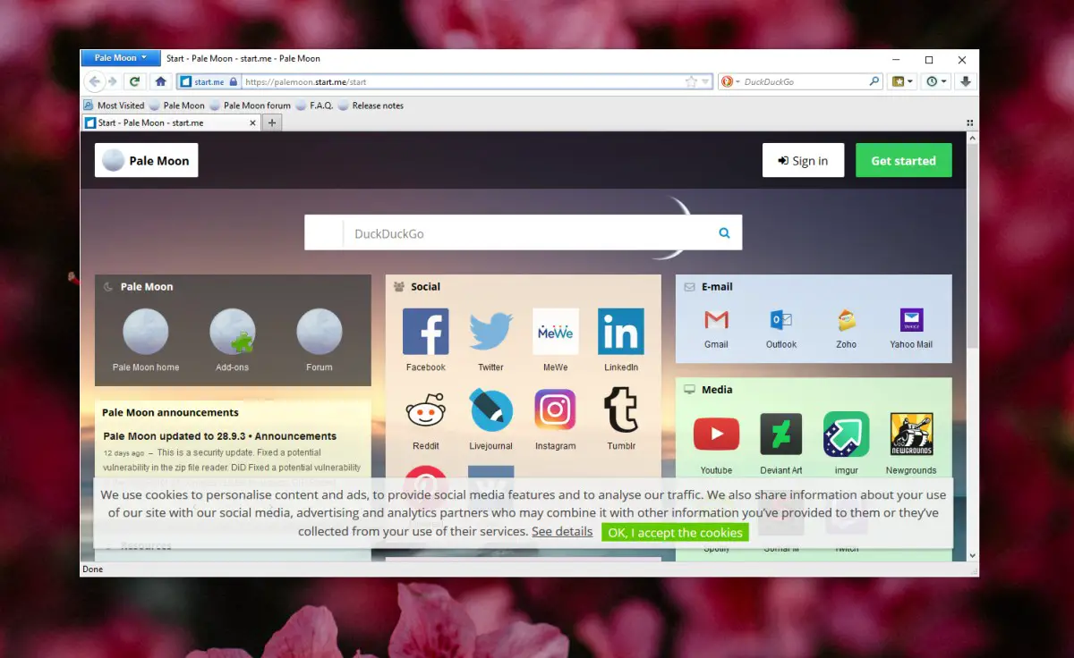Click the E-mail widget heading
This screenshot has width=1074, height=658.
coord(717,287)
